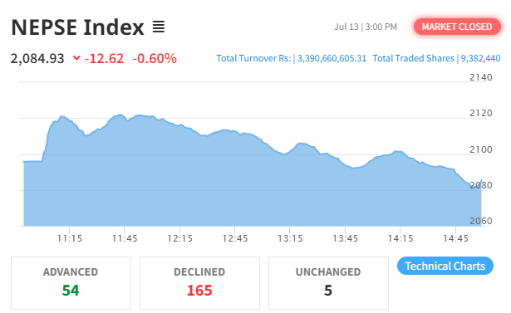Click the Jul 13 3:00 PM timestamp
The image size is (511, 313).
pyautogui.click(x=366, y=27)
